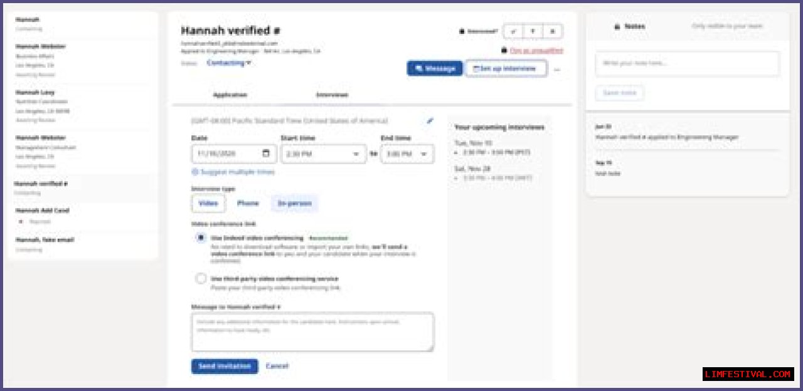Mark candidate as maybe with question mark
Image resolution: width=803 pixels, height=391 pixels.
coord(533,31)
